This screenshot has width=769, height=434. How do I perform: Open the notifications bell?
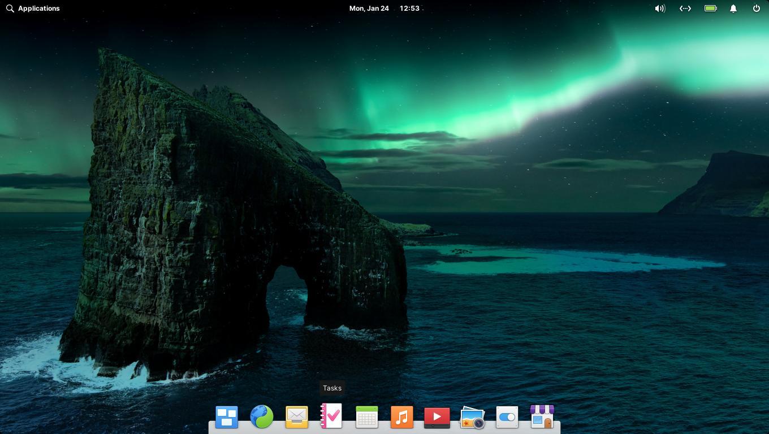[x=733, y=8]
